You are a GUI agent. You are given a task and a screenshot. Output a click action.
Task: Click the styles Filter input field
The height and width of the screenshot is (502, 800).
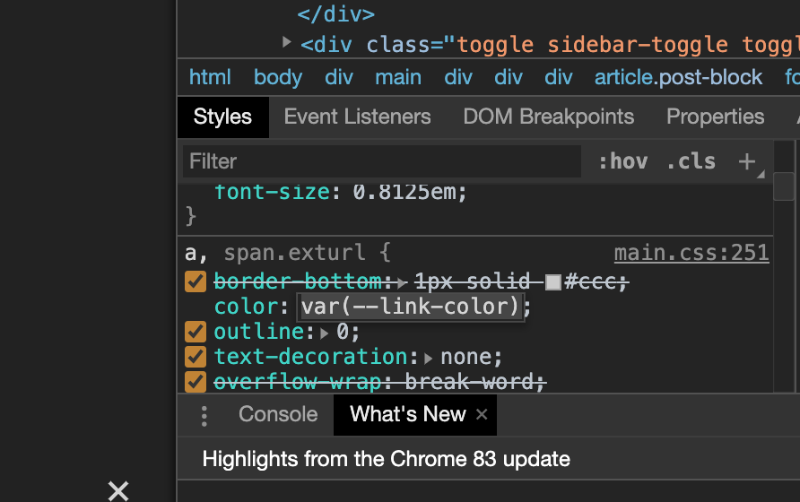point(381,161)
